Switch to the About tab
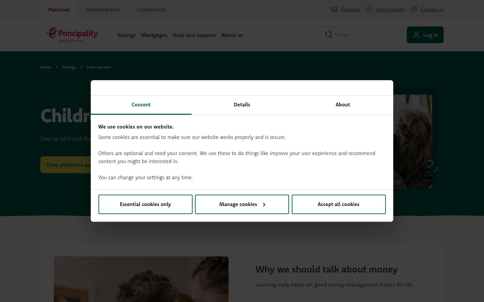 pos(343,105)
